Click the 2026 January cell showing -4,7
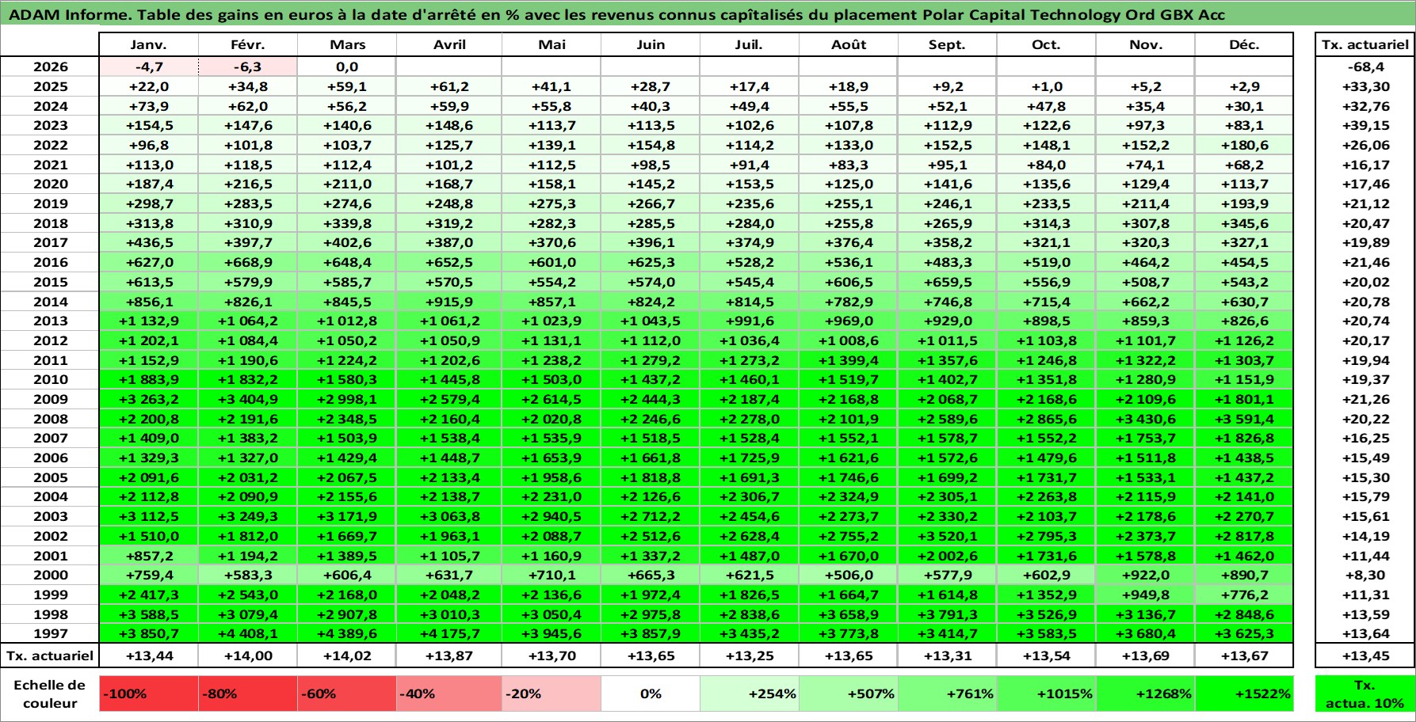This screenshot has height=722, width=1416. (149, 67)
